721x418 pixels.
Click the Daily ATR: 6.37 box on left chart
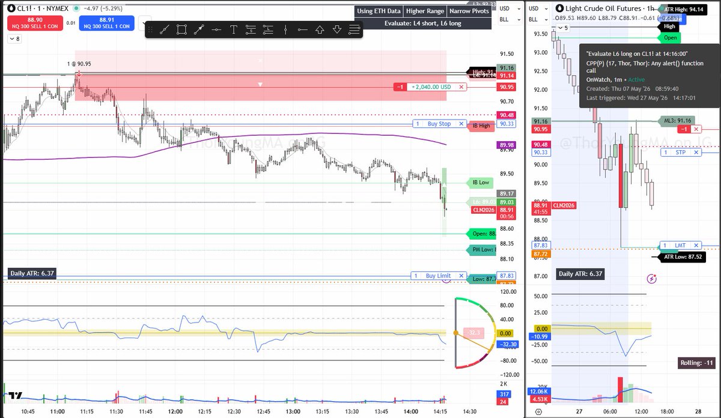(x=32, y=273)
